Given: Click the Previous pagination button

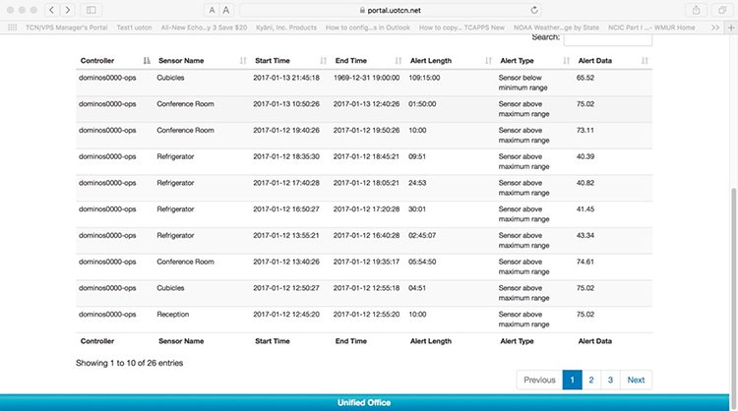Looking at the screenshot, I should coord(539,380).
